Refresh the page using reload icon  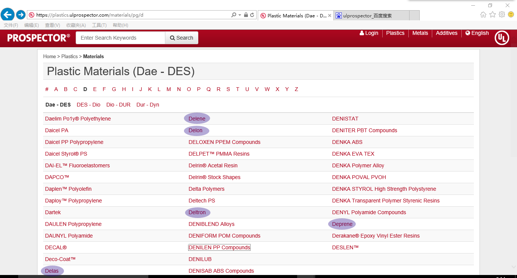(252, 15)
